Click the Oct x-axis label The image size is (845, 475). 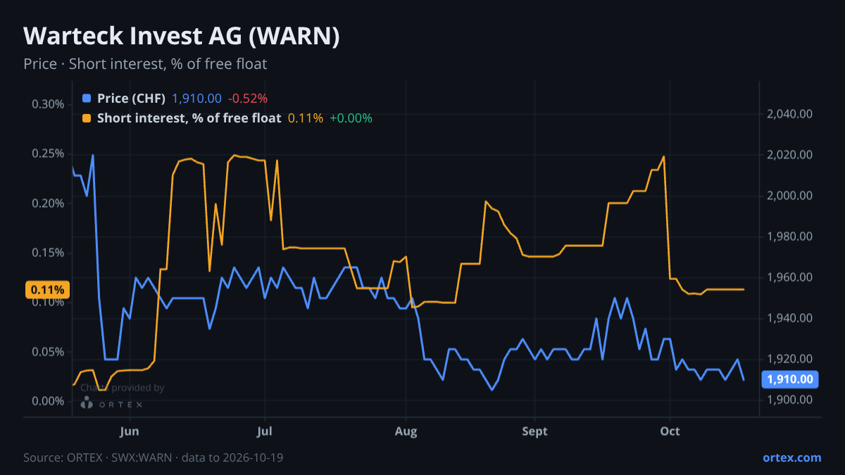tap(670, 431)
